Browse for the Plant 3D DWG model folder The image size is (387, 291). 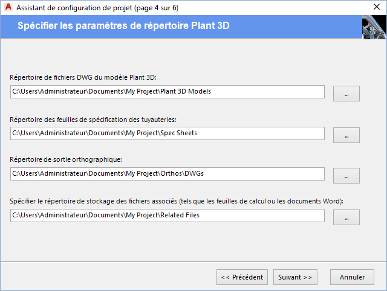pyautogui.click(x=346, y=94)
